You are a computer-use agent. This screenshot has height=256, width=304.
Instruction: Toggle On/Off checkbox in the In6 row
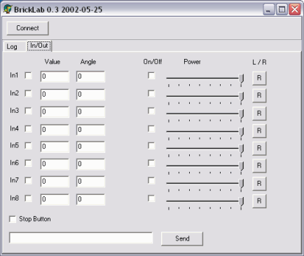tap(151, 163)
